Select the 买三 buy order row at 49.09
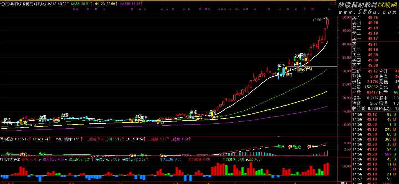Viewport: 399px width, 184px height. (x=375, y=55)
